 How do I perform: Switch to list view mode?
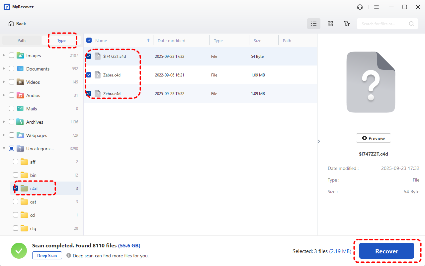[x=314, y=24]
